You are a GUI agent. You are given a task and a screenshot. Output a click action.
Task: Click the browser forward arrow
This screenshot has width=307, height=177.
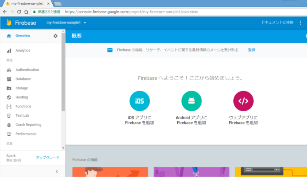(x=12, y=12)
